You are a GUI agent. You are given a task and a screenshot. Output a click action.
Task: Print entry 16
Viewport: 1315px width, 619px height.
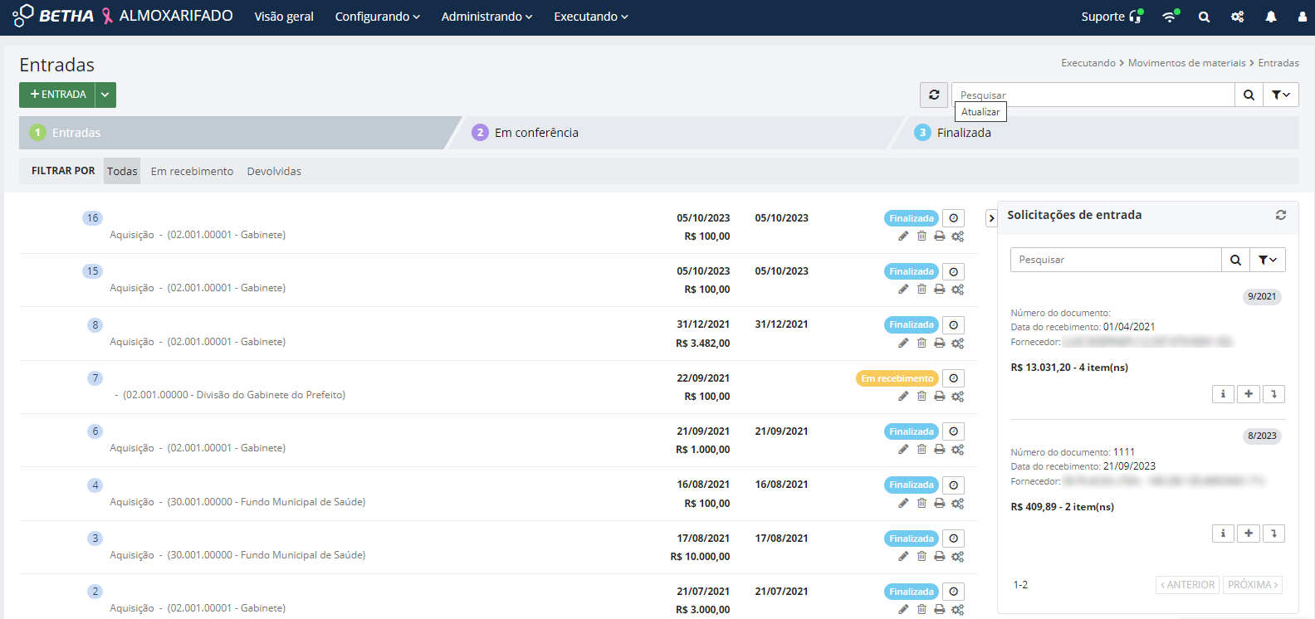[939, 236]
